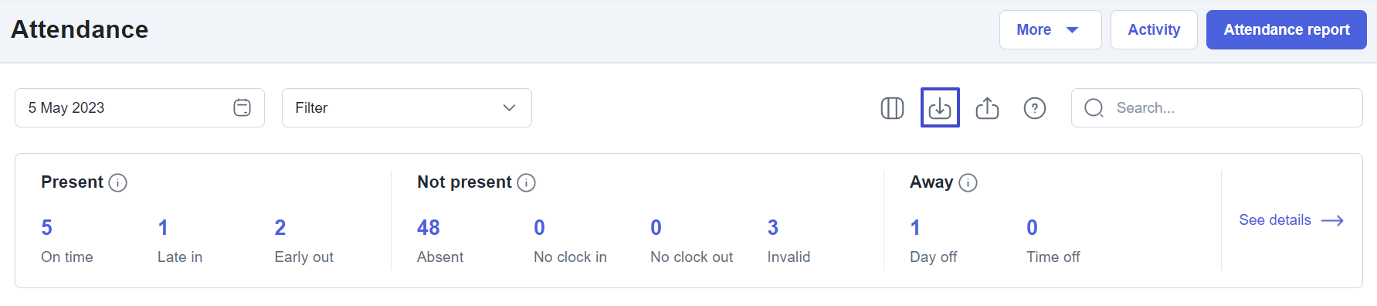Show info tooltip next to Not present
This screenshot has height=306, width=1377.
526,182
